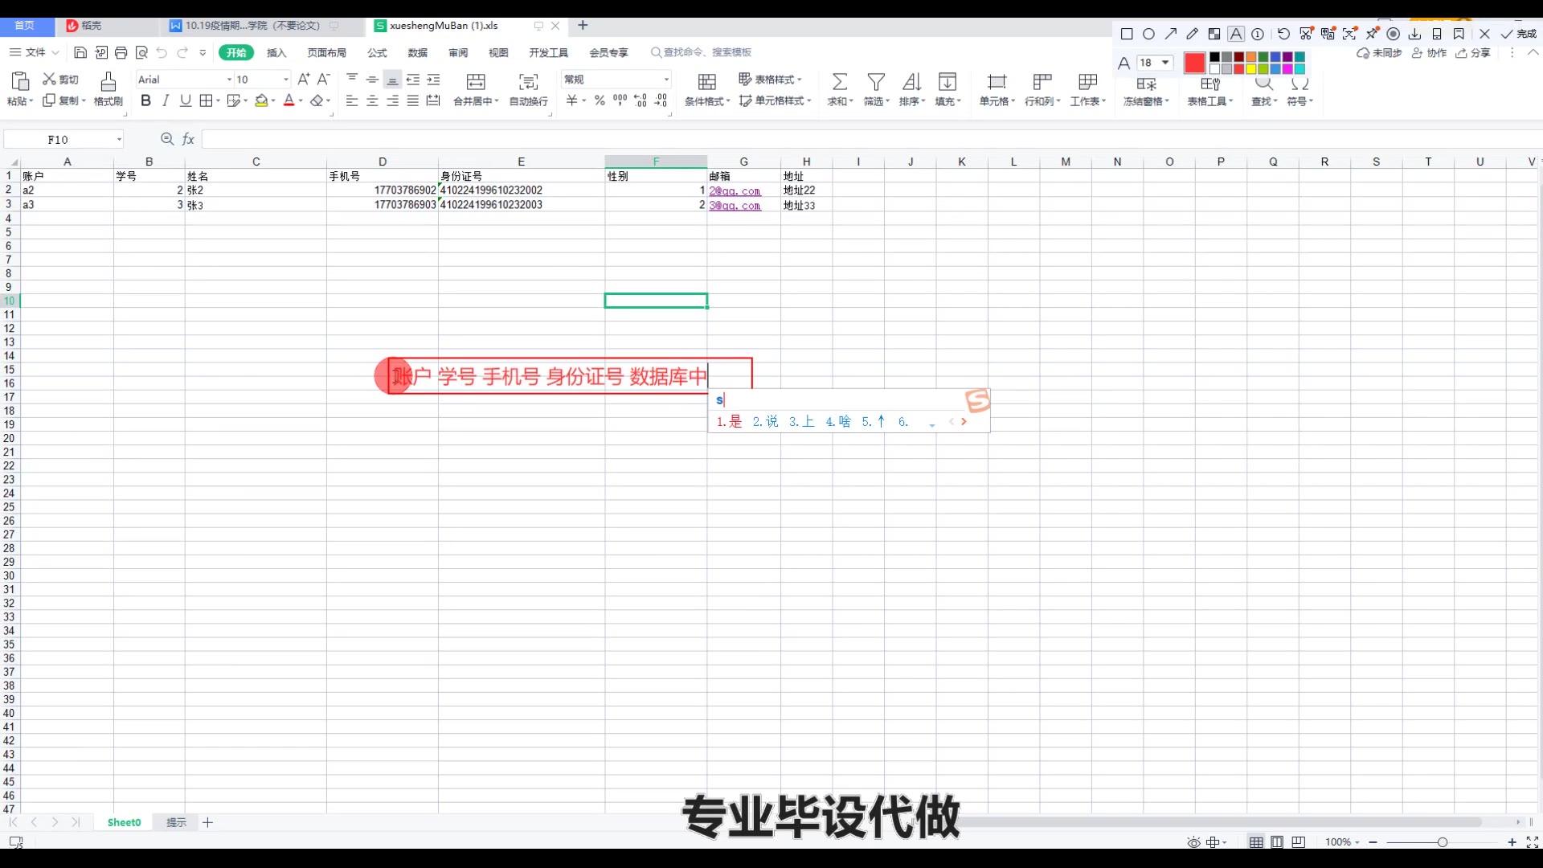Expand 条件格式 conditional formatting menu
The width and height of the screenshot is (1543, 868).
(x=707, y=101)
